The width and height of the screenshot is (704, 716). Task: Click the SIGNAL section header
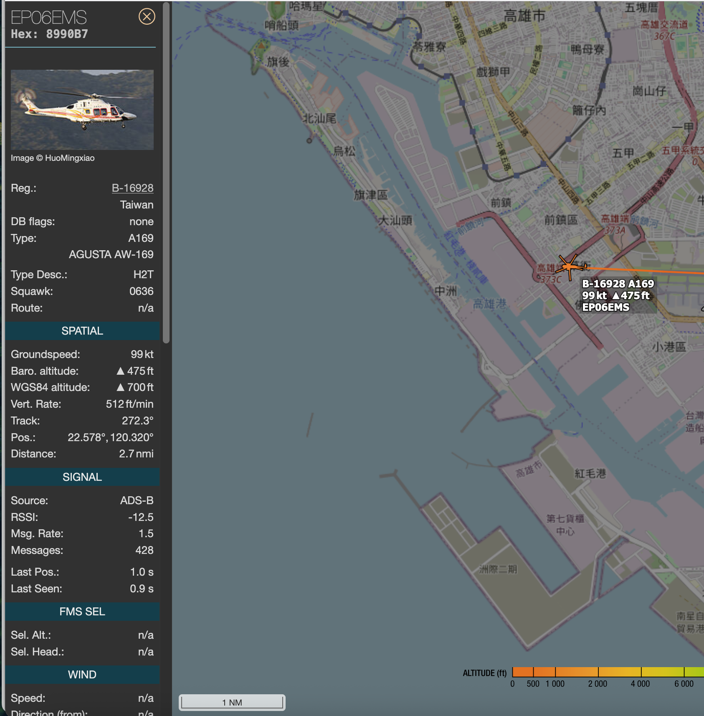(82, 477)
